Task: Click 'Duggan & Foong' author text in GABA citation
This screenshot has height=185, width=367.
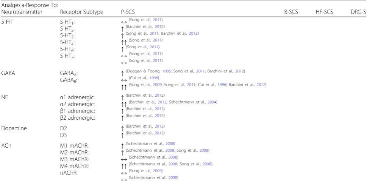Action: click(x=144, y=71)
